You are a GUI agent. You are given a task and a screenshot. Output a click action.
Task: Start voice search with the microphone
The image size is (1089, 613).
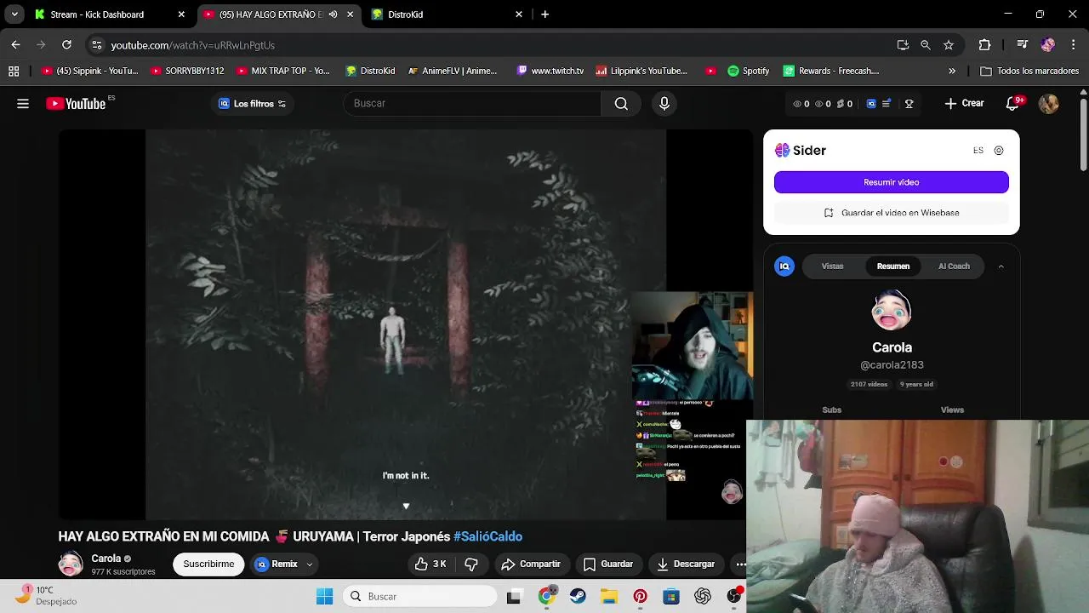click(x=664, y=104)
